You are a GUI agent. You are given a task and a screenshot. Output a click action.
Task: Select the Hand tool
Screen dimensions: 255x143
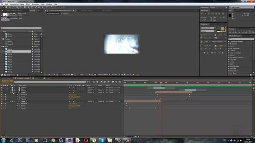pos(6,7)
